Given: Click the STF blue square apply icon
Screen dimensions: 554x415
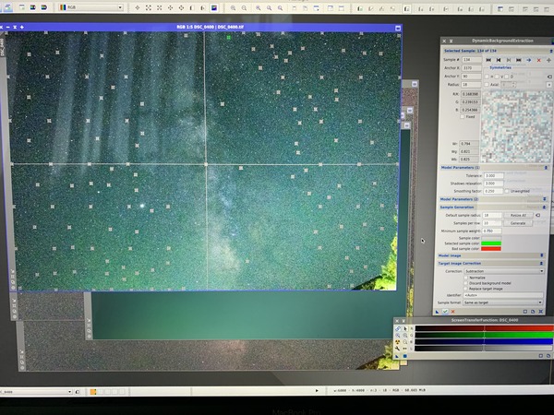Looking at the screenshot, I should [405, 356].
